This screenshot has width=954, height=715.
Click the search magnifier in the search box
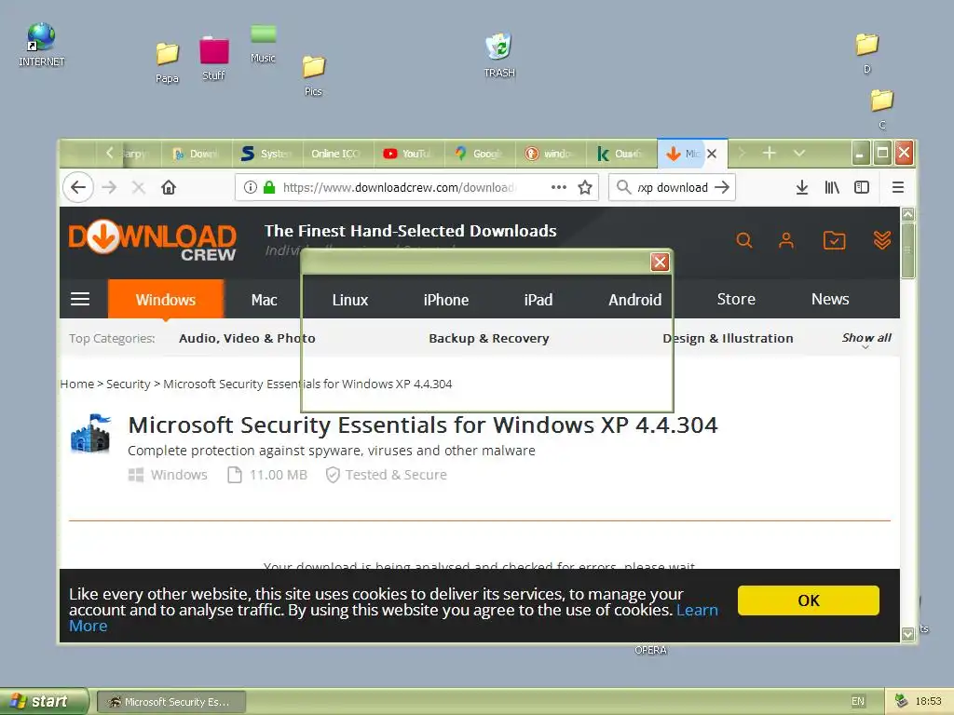coord(623,187)
